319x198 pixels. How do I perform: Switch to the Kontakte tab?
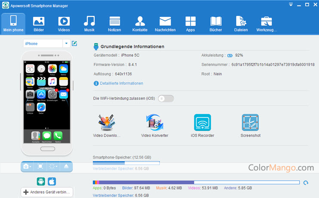(140, 24)
